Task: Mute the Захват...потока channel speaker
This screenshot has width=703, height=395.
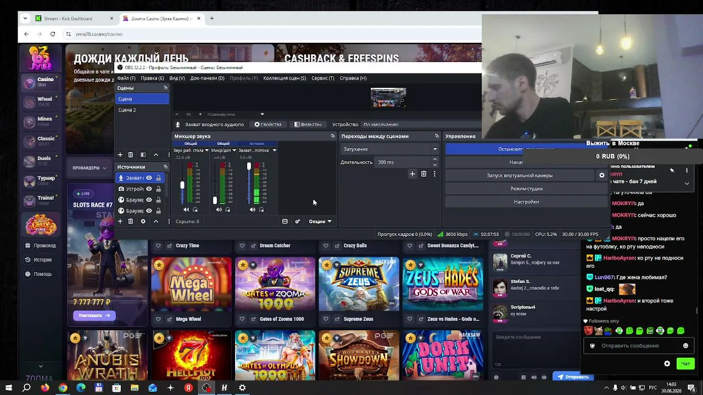Action: click(253, 210)
